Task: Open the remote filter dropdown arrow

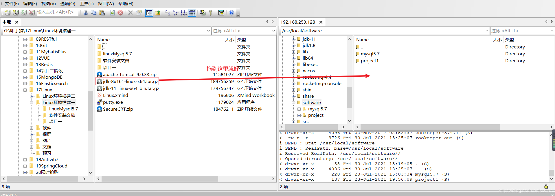Action: tap(552, 31)
